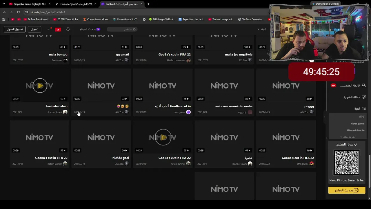
Task: Close the TikTok gooba tab
Action: point(95,4)
